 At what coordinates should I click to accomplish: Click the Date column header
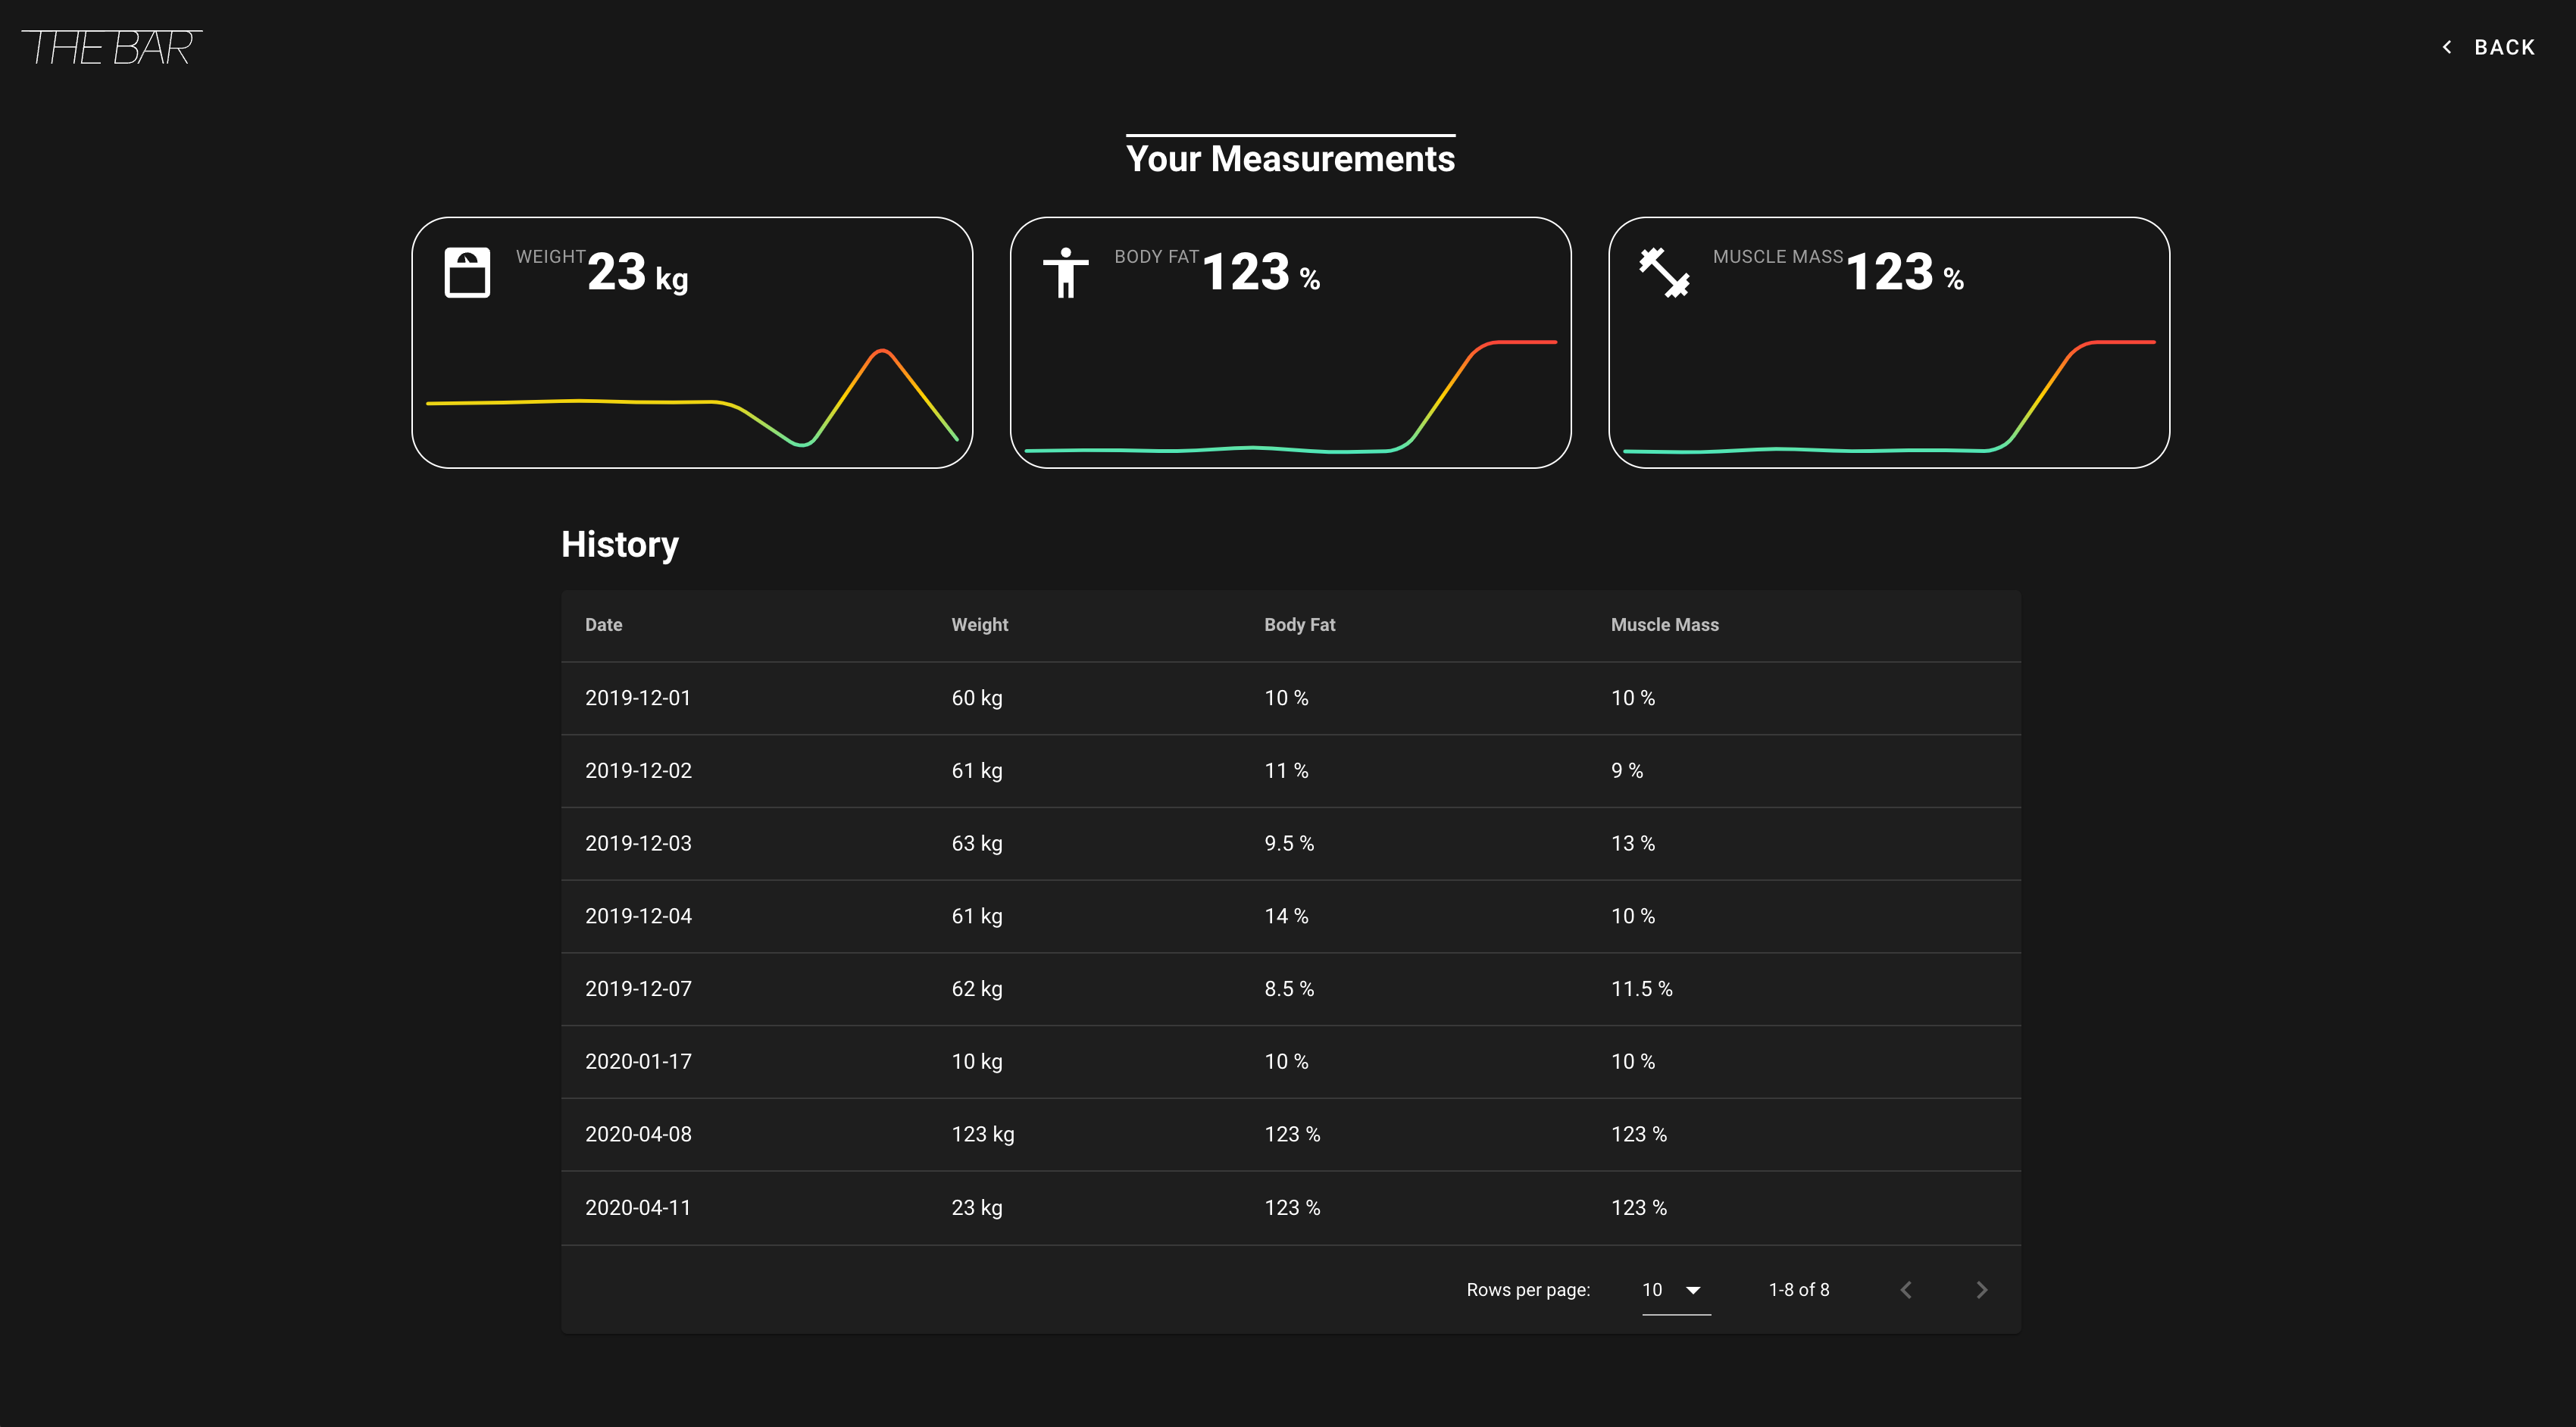point(603,625)
